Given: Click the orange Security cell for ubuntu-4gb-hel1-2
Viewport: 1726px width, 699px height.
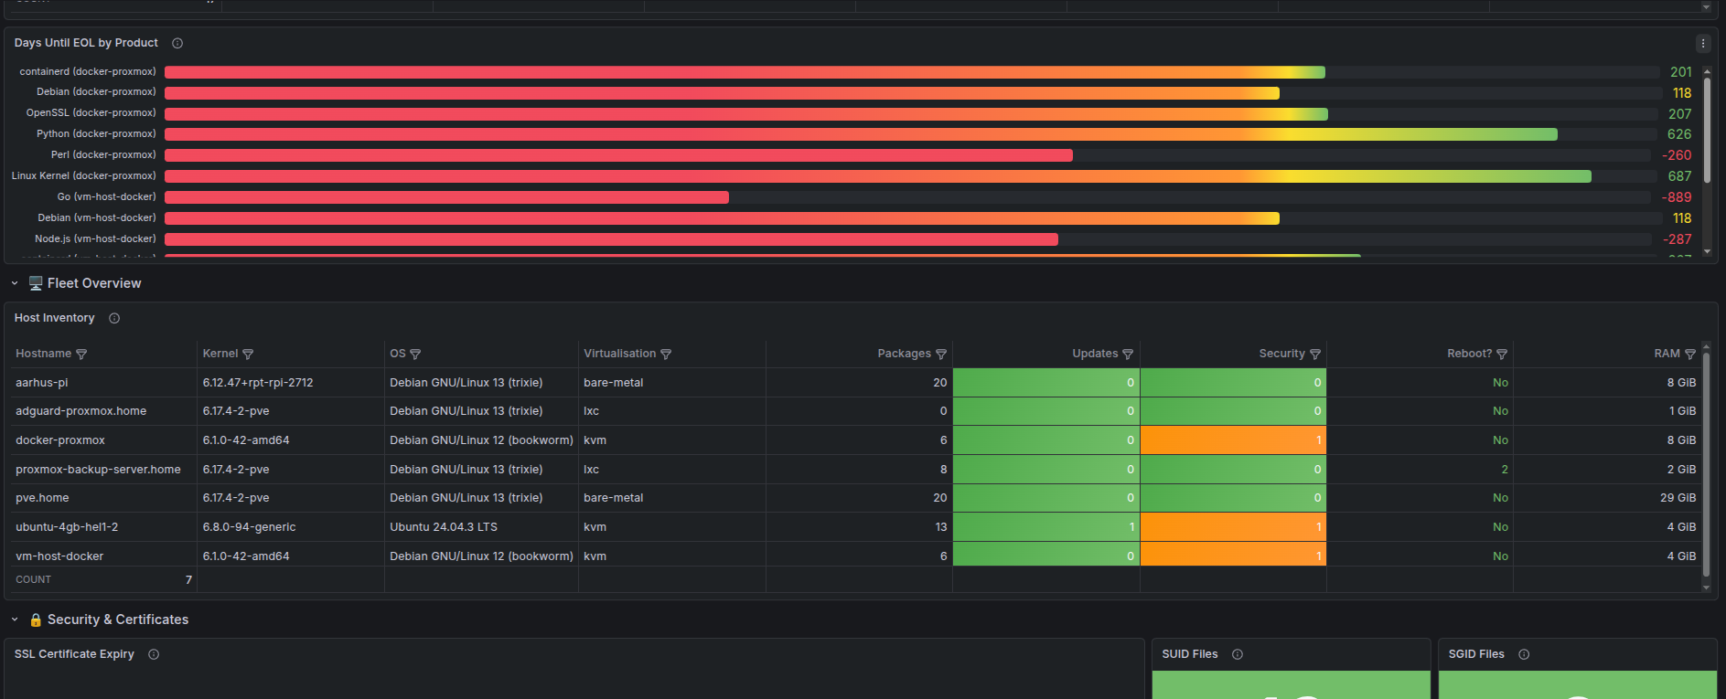Looking at the screenshot, I should [x=1233, y=527].
